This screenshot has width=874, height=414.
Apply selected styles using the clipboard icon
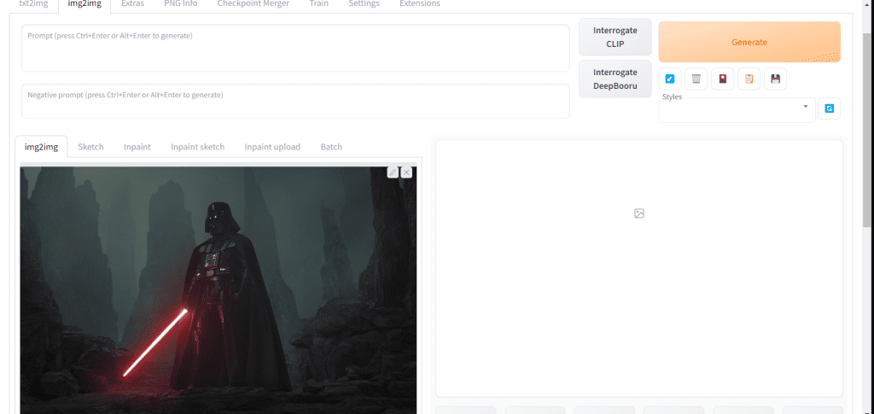749,79
